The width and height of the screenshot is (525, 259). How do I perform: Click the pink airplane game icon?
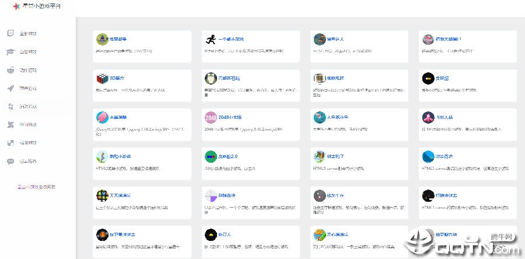click(x=428, y=117)
